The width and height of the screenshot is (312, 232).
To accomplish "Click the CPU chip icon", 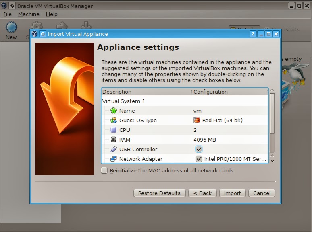I will click(113, 130).
